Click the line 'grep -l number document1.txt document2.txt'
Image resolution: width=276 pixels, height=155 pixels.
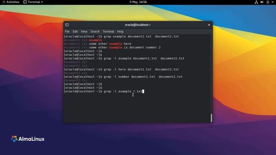143,77
